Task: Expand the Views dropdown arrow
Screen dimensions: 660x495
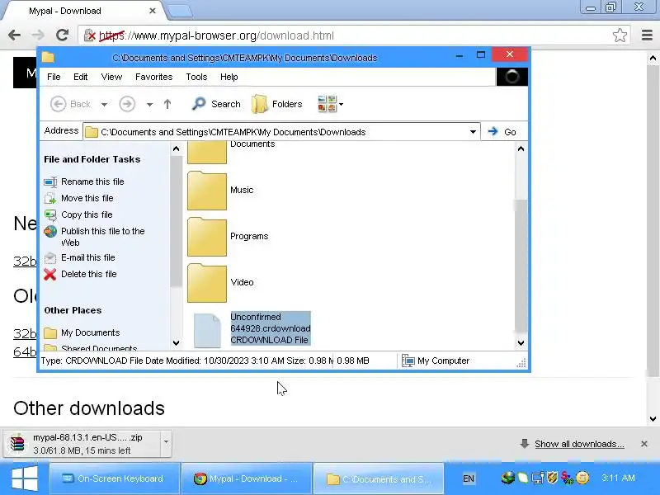Action: [x=341, y=104]
